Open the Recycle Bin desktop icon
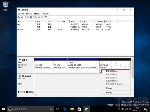150x112 pixels. 6,6
